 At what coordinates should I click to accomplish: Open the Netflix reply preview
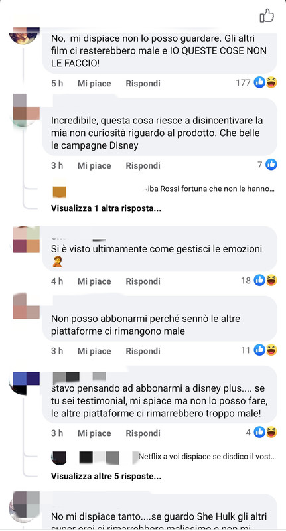pos(207,457)
